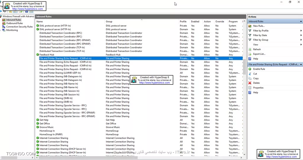
Task: Click the Outbound Rules tree icon
Action: coord(4,23)
